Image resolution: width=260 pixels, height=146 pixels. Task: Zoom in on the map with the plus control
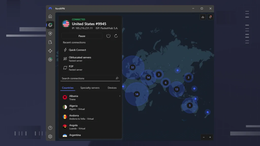210,137
